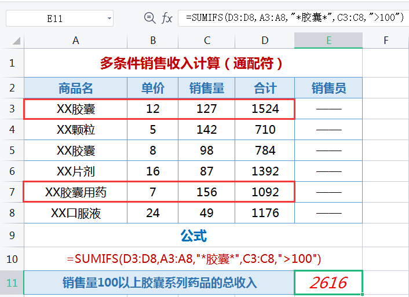Select row 3 header

(x=12, y=109)
